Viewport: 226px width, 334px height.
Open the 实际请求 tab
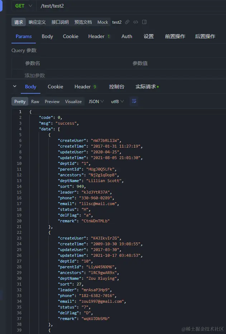(147, 87)
